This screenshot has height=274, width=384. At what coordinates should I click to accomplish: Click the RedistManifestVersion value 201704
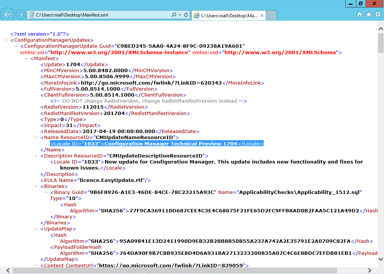[x=114, y=114]
